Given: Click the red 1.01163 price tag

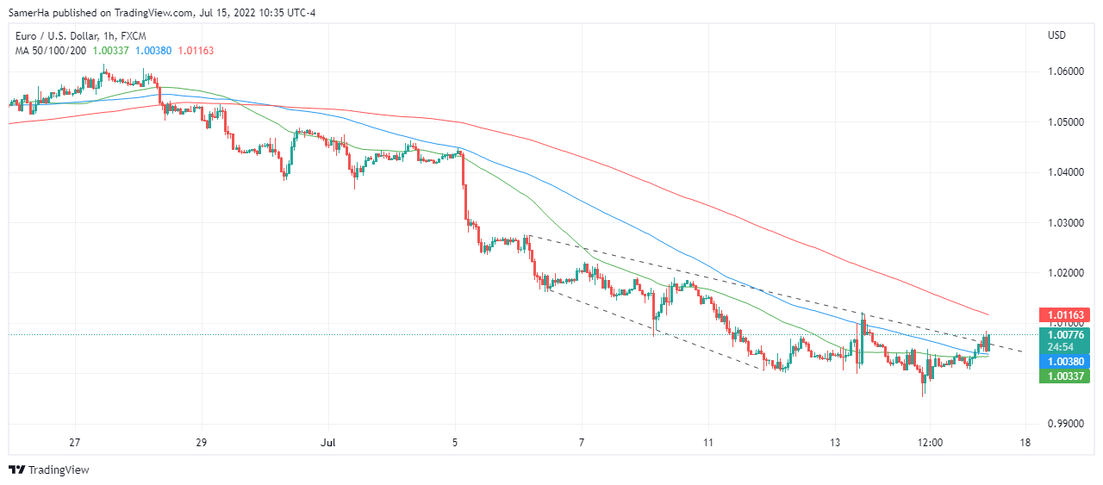Looking at the screenshot, I should [x=1065, y=315].
